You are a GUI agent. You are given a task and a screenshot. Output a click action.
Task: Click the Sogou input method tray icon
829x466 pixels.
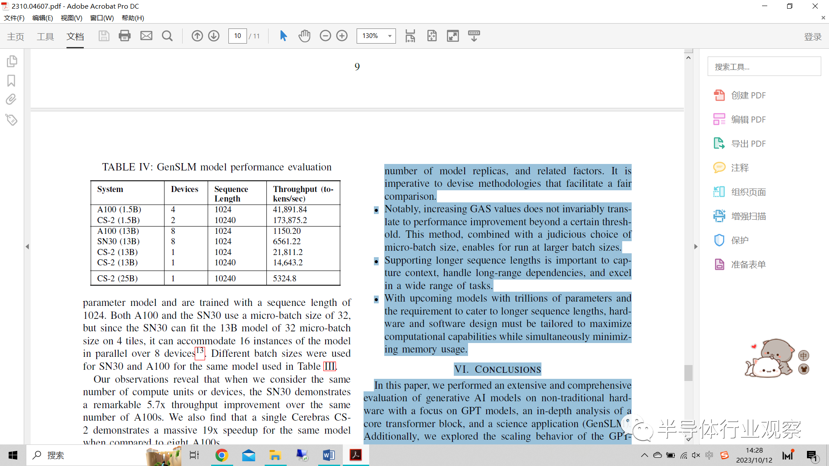pyautogui.click(x=725, y=455)
